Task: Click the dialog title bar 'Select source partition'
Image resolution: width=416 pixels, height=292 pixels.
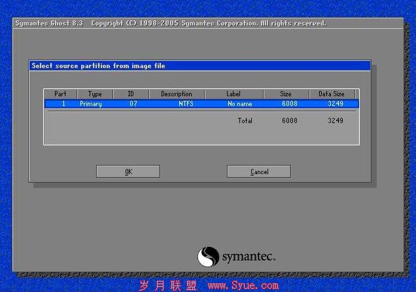Action: coord(199,66)
